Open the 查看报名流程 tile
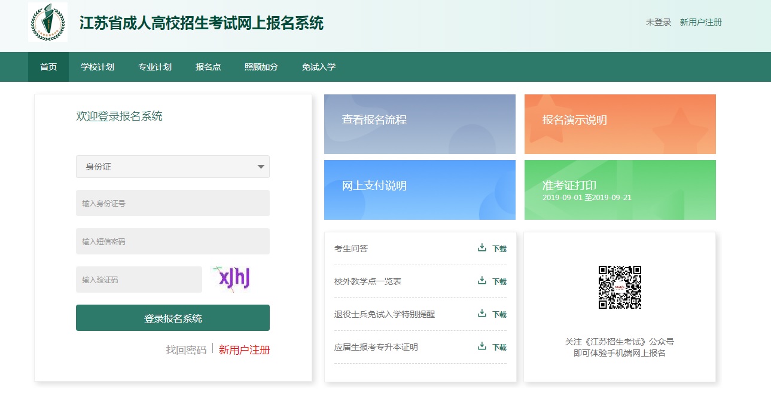Viewport: 771px width, 396px height. coord(419,124)
